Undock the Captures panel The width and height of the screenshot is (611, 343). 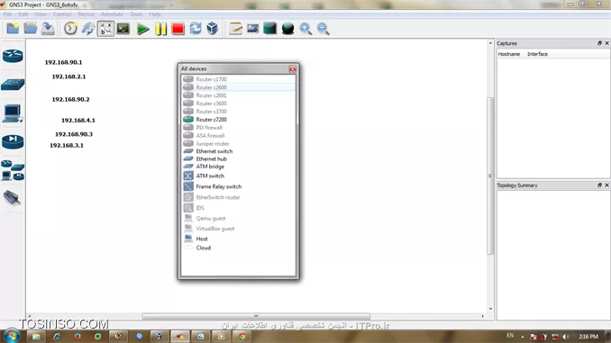[599, 43]
